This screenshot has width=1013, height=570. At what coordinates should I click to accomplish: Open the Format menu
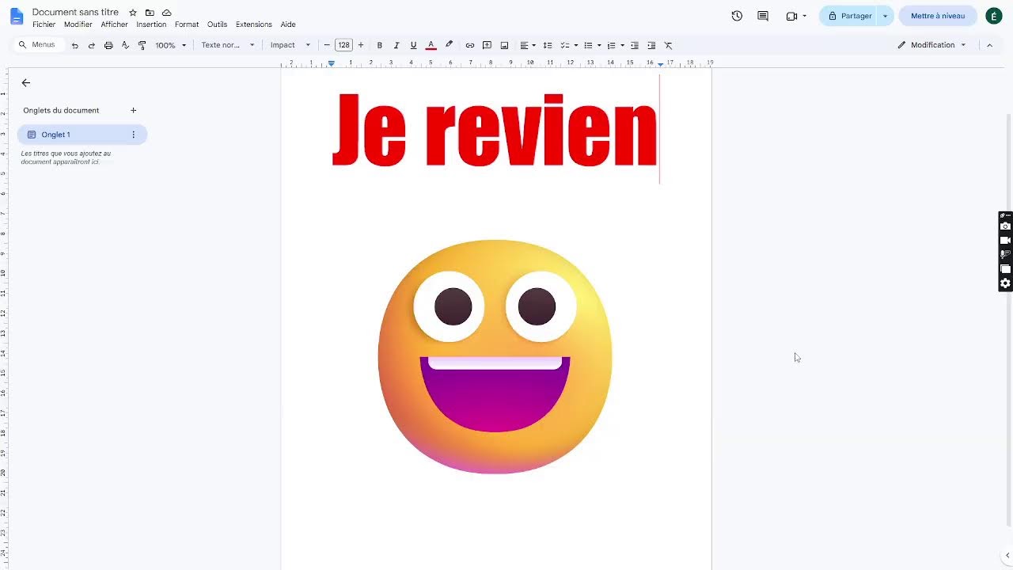tap(187, 25)
